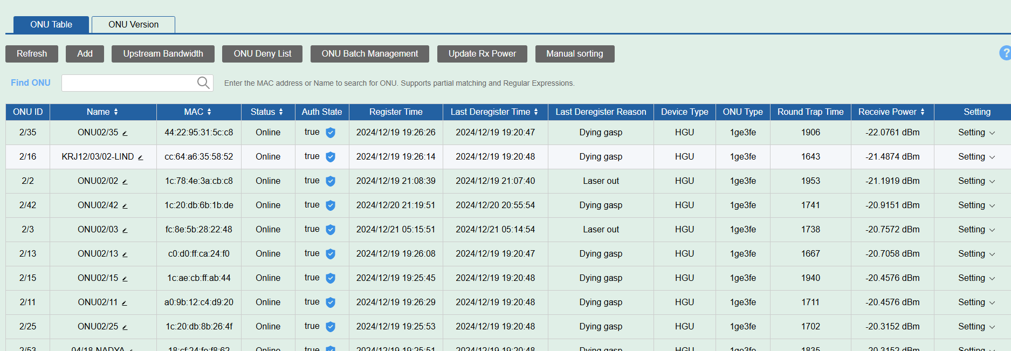Open the ONU Deny List

click(262, 53)
